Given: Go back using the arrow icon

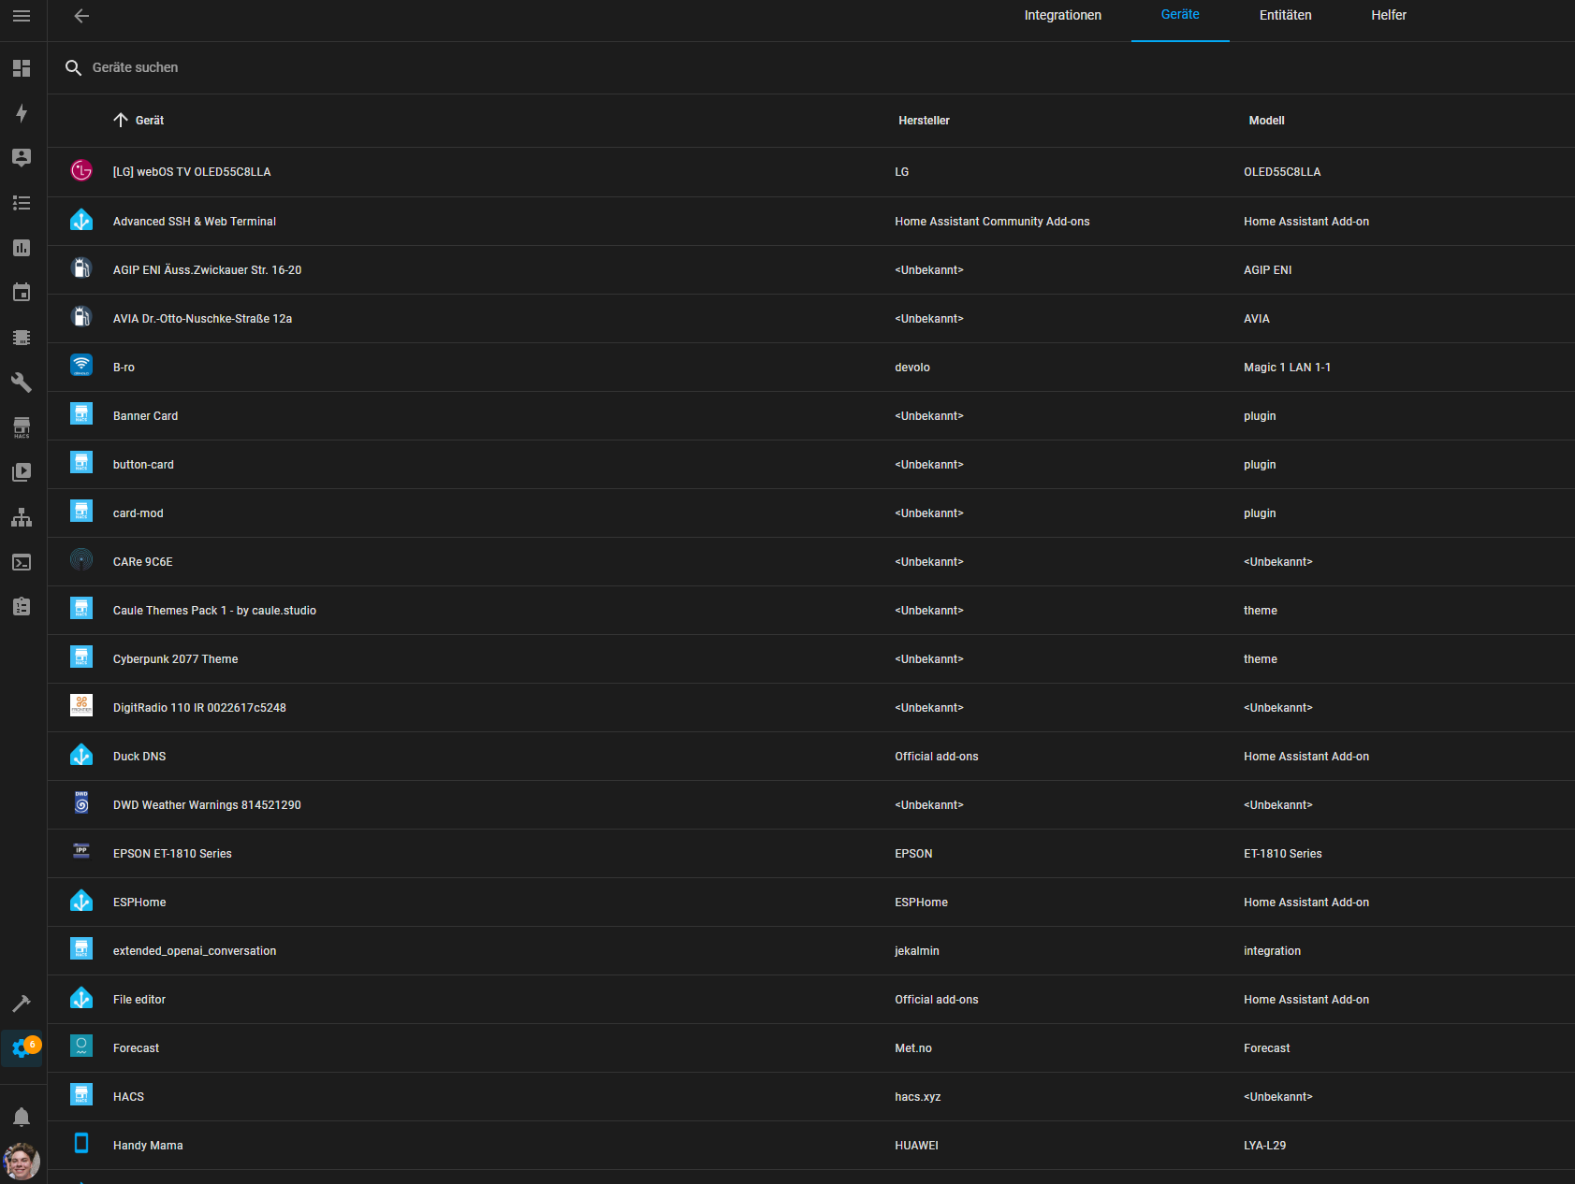Looking at the screenshot, I should [x=81, y=16].
